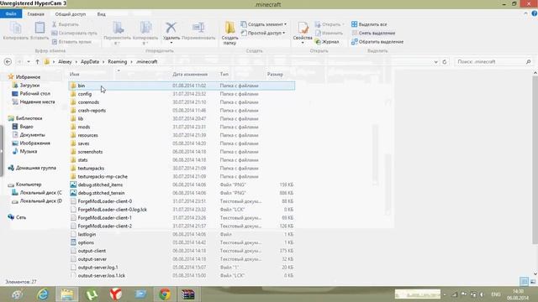This screenshot has height=302, width=538.
Task: Click Paste shortcut (Вставить ярлык)
Action: (x=71, y=42)
